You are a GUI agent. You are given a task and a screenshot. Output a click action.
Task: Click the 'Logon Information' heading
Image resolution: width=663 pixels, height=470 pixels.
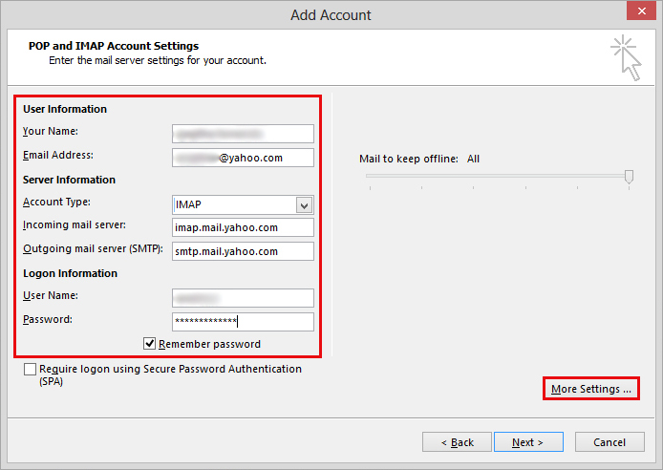click(x=70, y=273)
